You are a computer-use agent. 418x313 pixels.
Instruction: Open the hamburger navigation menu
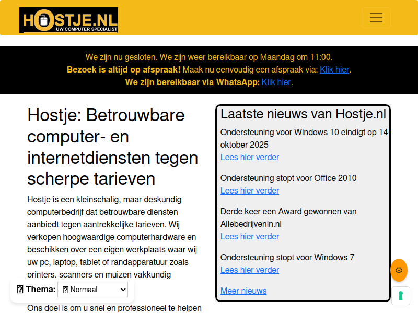376,18
